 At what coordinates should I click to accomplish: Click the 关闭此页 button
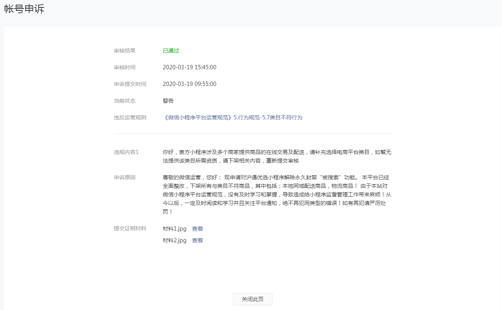[x=253, y=299]
